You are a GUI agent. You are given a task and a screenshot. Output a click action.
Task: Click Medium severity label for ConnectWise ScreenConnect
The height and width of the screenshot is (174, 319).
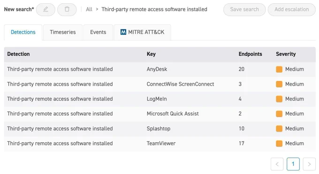click(x=295, y=84)
